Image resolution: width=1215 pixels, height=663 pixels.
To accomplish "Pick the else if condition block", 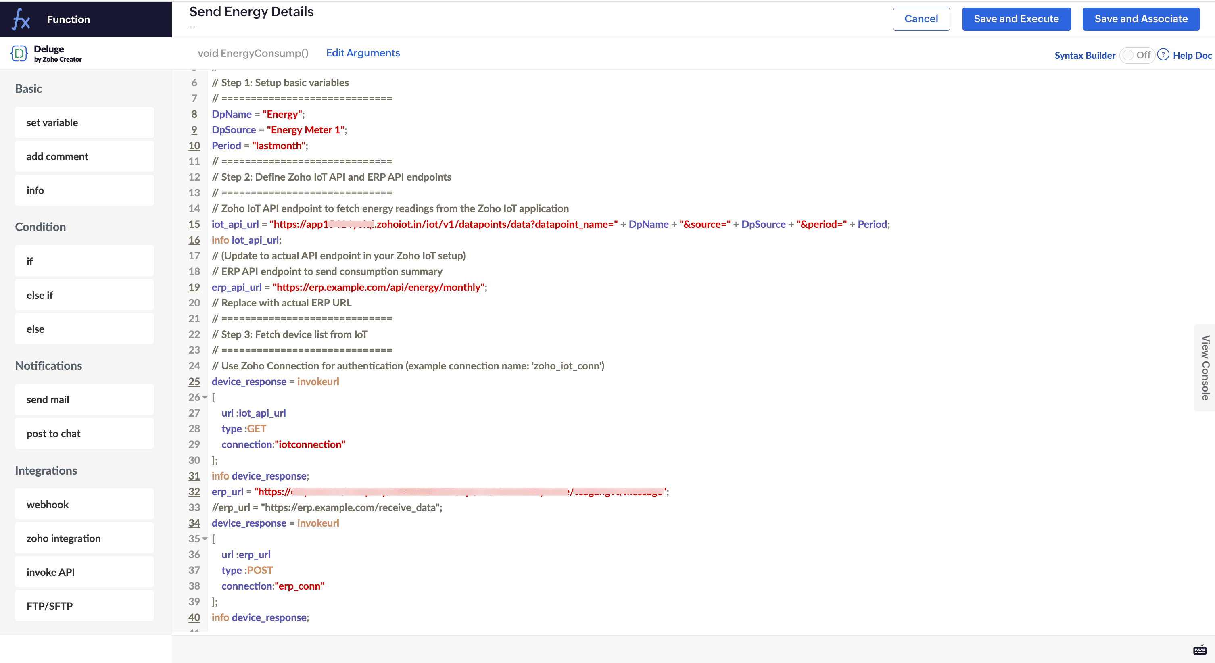I will [x=84, y=295].
